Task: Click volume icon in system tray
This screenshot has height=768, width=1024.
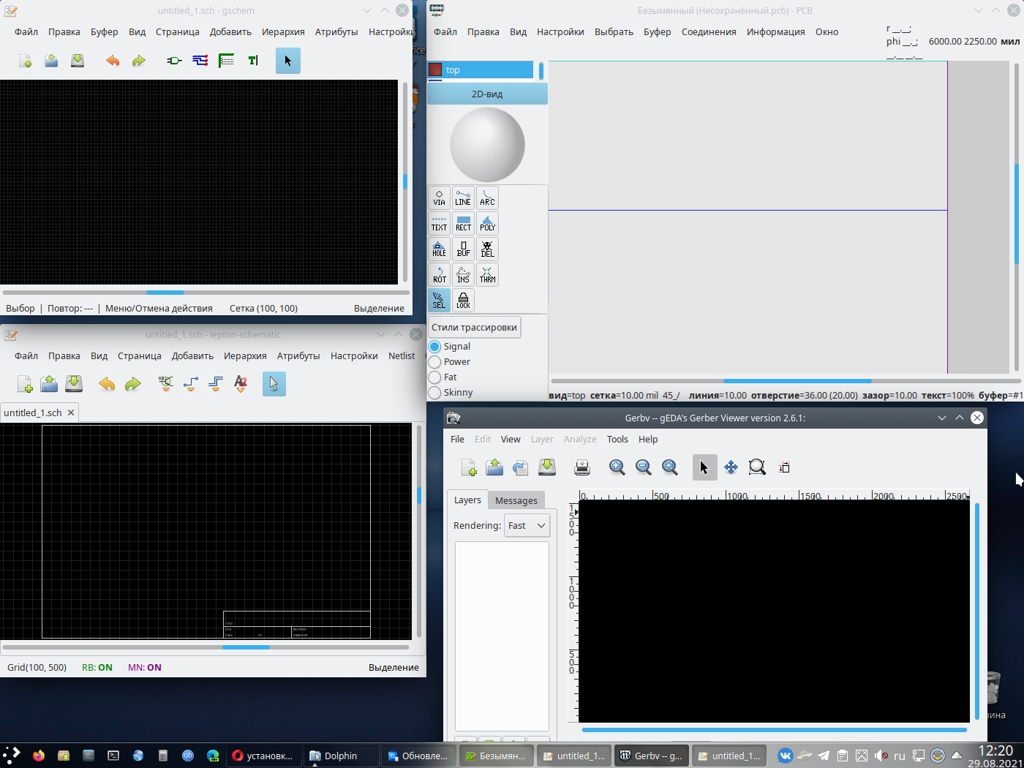Action: [x=881, y=756]
